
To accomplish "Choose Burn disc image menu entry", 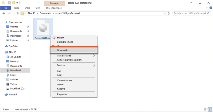I will [x=74, y=42].
